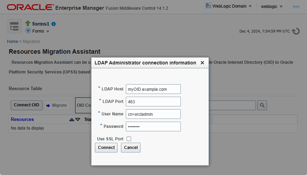Click the Oracle logo
307x175 pixels.
click(x=30, y=7)
